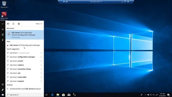Open the Notebook icon in search sidebar

pos(3,34)
